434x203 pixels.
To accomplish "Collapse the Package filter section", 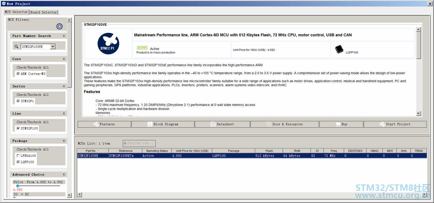I will pos(64,141).
